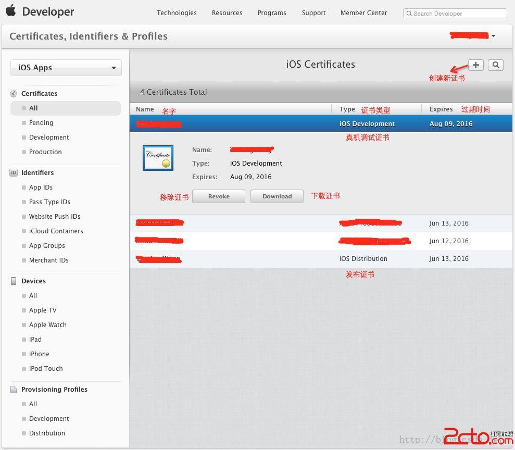Click the certificate thumbnail image
The width and height of the screenshot is (515, 450).
click(158, 158)
